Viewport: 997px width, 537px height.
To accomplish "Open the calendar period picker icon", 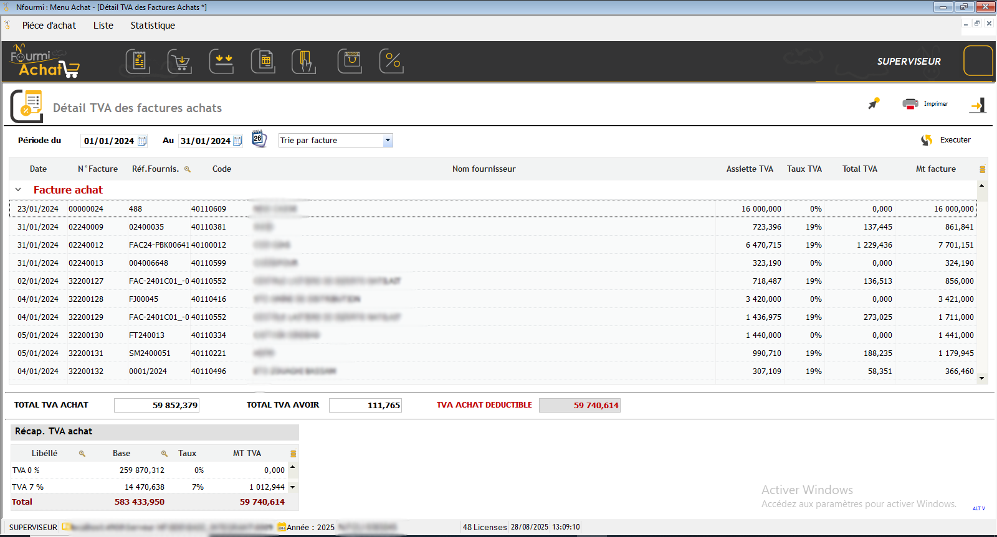I will pos(259,139).
